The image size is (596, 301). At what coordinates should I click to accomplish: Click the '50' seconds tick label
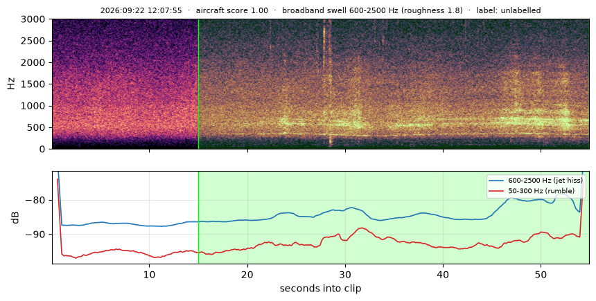coord(541,274)
